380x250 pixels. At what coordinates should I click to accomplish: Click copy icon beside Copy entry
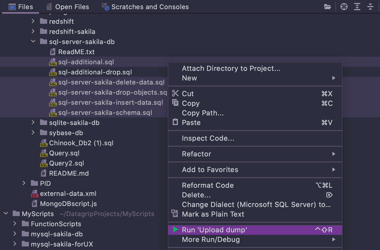click(175, 102)
